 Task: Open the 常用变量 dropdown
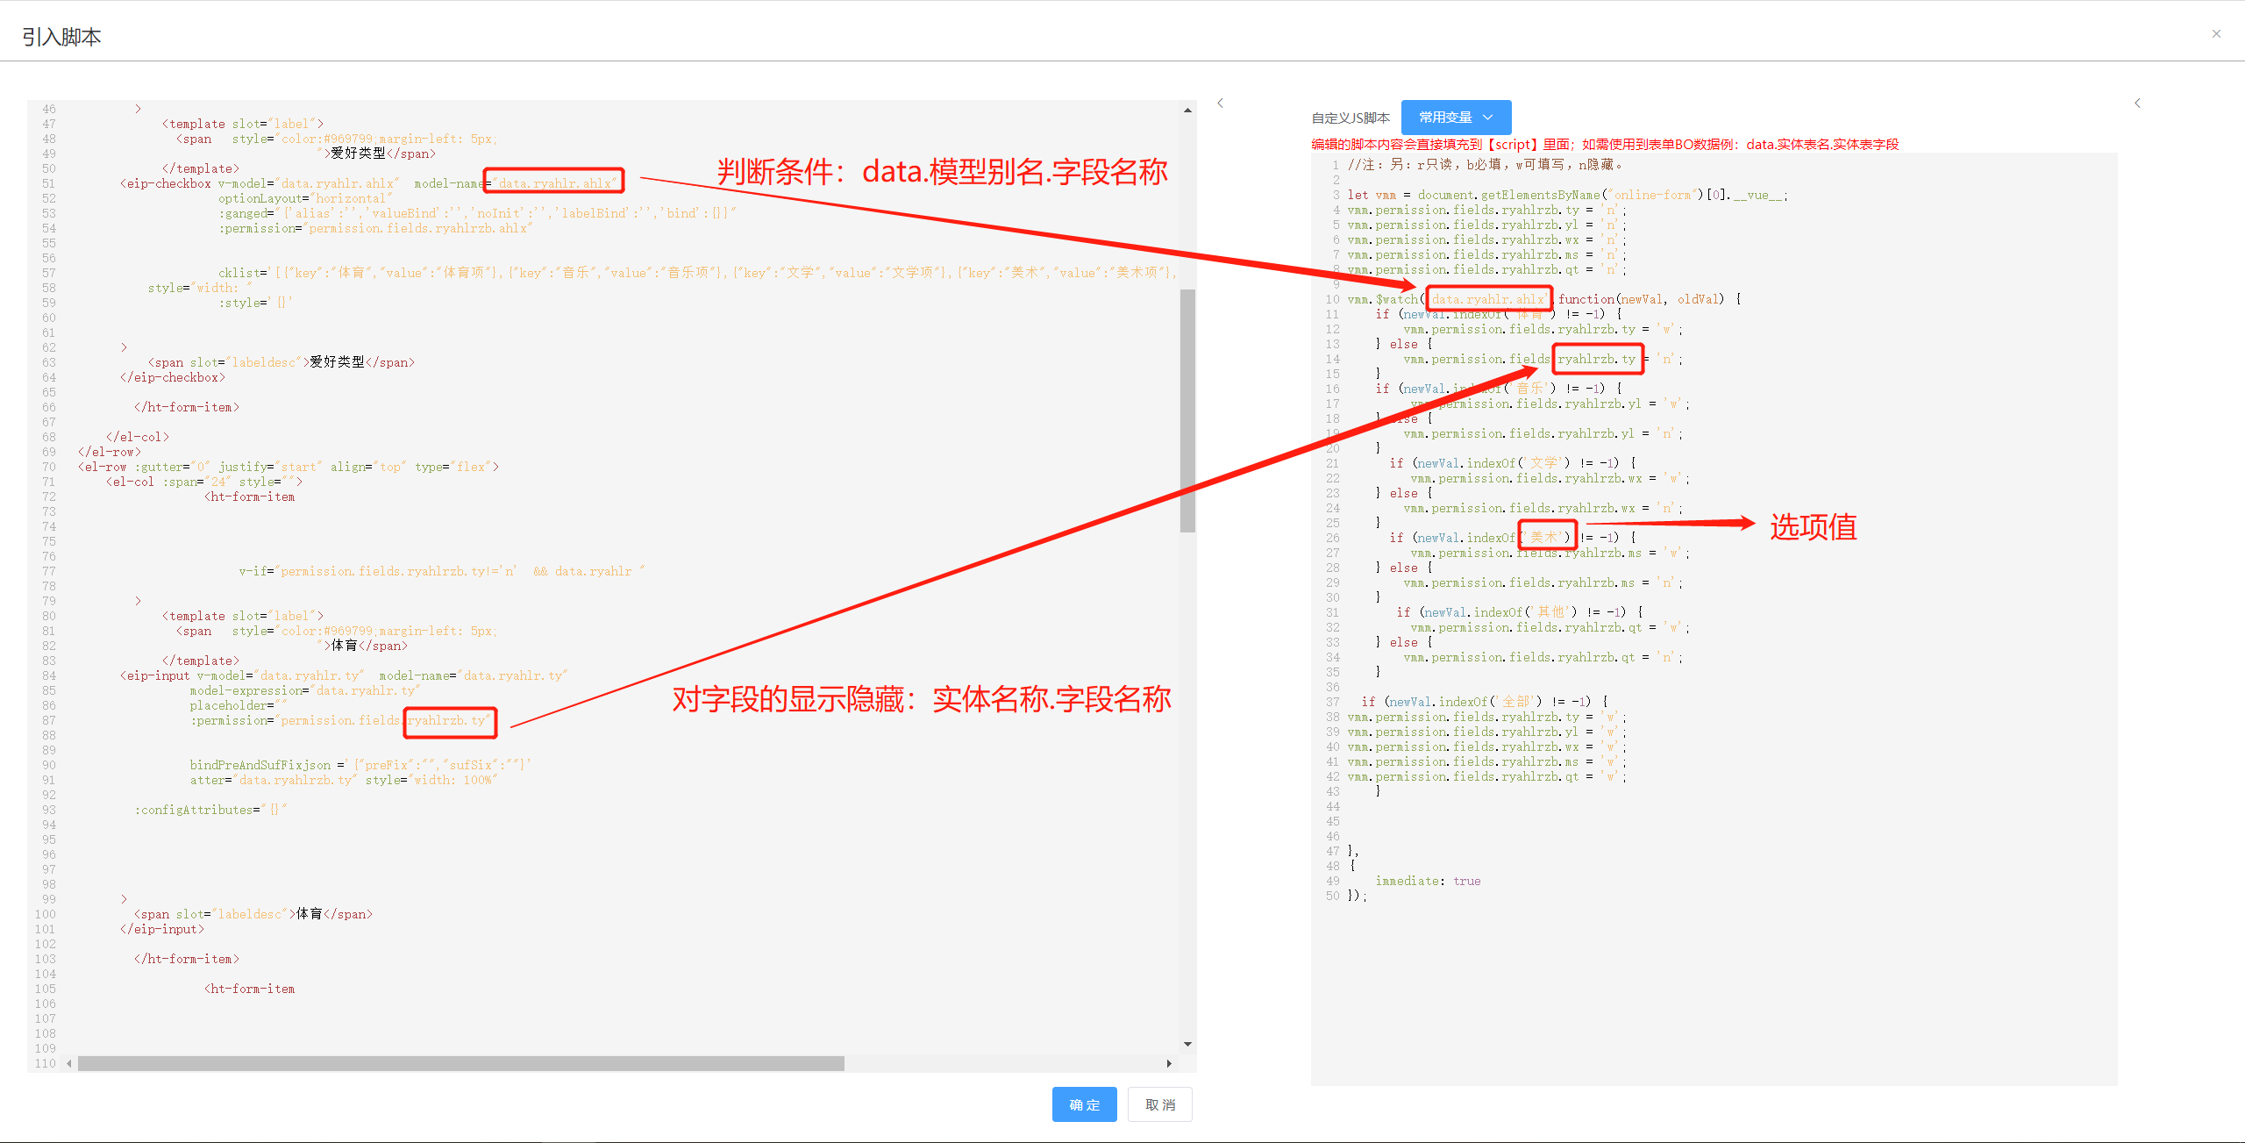(x=1456, y=118)
